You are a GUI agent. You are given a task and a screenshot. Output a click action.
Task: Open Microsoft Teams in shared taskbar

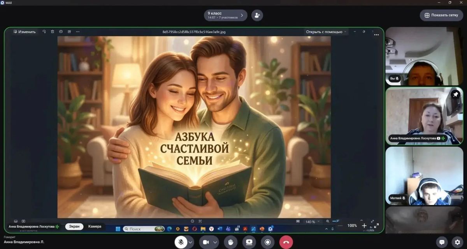point(228,229)
